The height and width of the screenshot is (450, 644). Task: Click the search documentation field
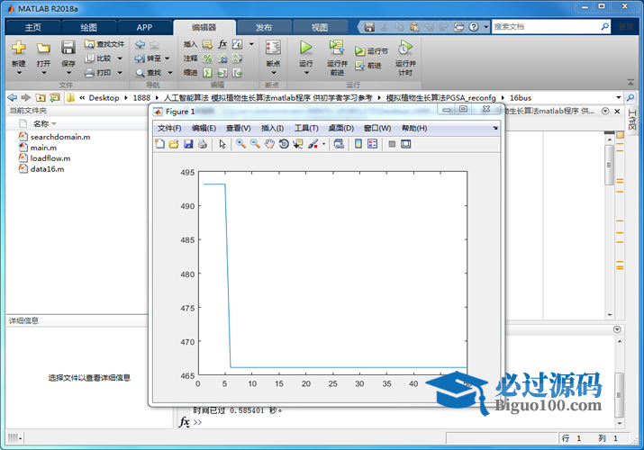(x=546, y=27)
